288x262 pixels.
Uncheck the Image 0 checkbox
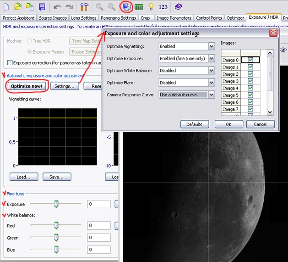coord(250,60)
